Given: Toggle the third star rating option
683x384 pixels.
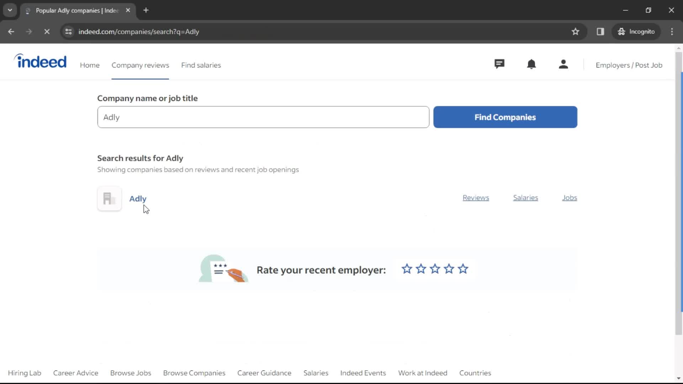Looking at the screenshot, I should click(x=435, y=269).
